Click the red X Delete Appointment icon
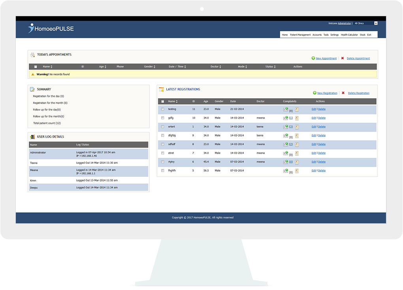The height and width of the screenshot is (290, 403). (x=343, y=58)
